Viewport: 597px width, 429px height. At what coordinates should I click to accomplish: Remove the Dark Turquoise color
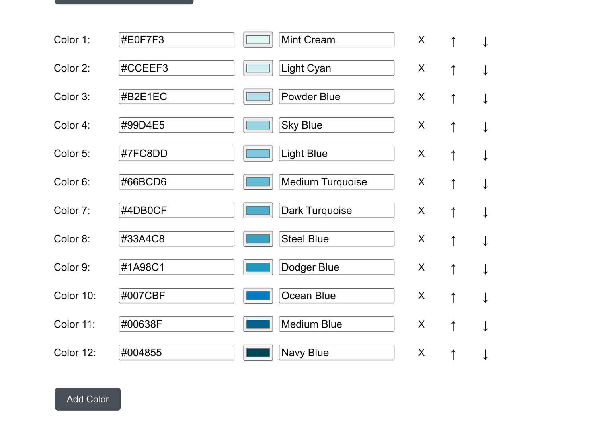[421, 210]
